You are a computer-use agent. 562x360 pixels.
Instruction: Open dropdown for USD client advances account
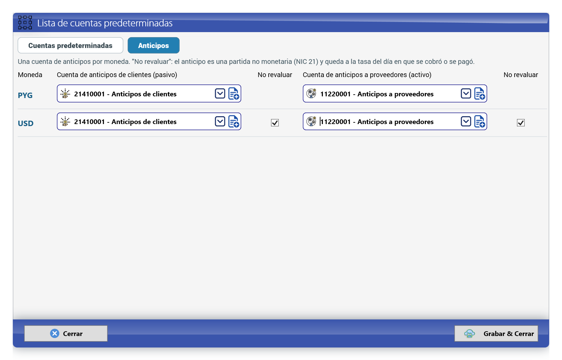(220, 121)
